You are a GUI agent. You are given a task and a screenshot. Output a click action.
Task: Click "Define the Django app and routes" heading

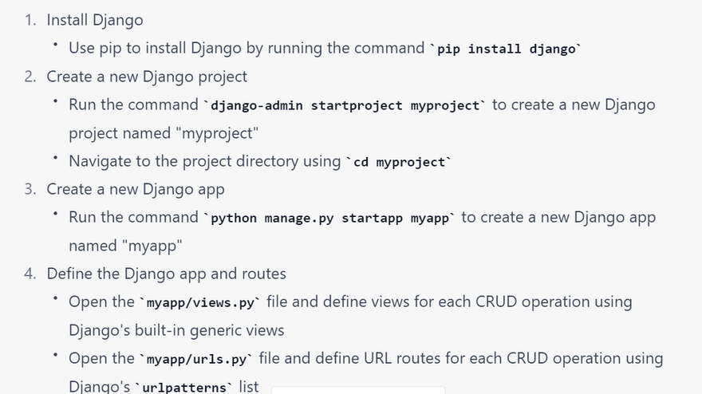tap(166, 274)
